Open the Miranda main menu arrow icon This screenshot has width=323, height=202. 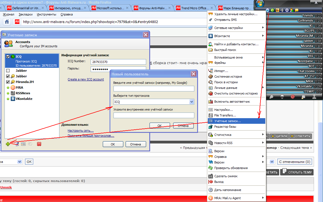(x=267, y=10)
